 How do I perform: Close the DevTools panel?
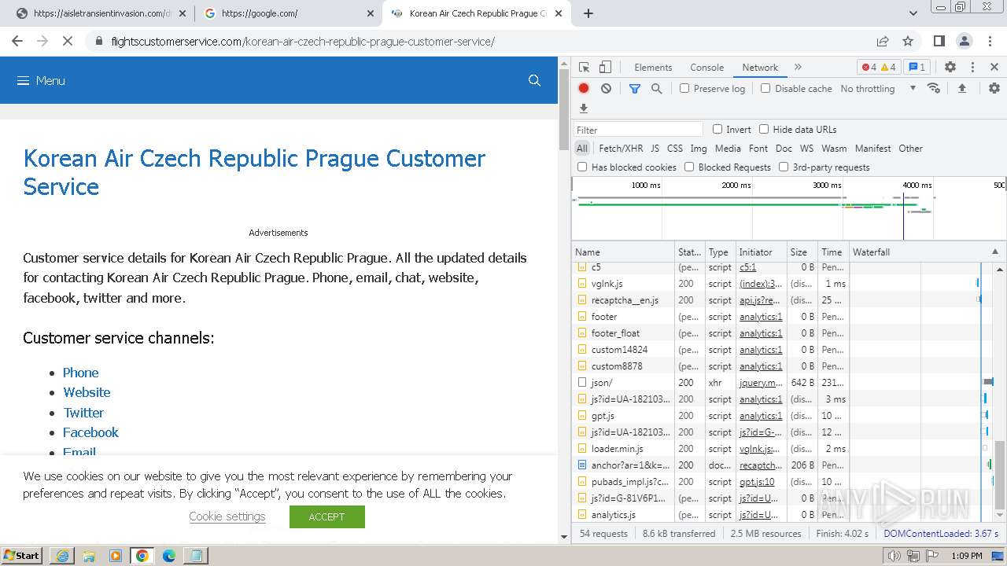click(994, 68)
